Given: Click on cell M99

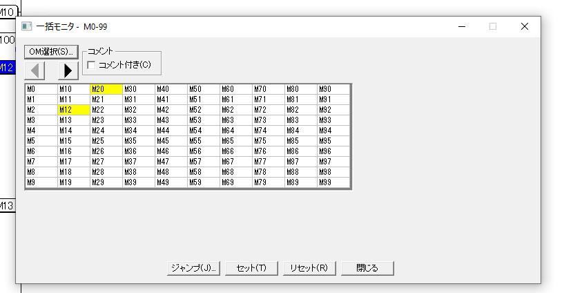Looking at the screenshot, I should (x=333, y=182).
